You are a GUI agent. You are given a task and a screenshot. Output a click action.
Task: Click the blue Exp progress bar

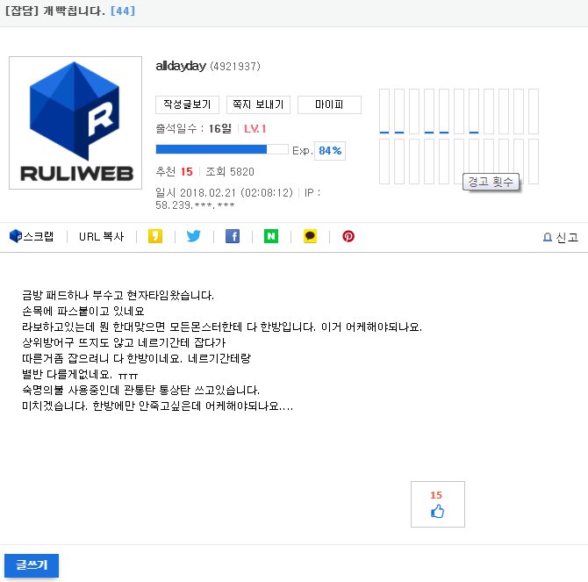[x=222, y=150]
